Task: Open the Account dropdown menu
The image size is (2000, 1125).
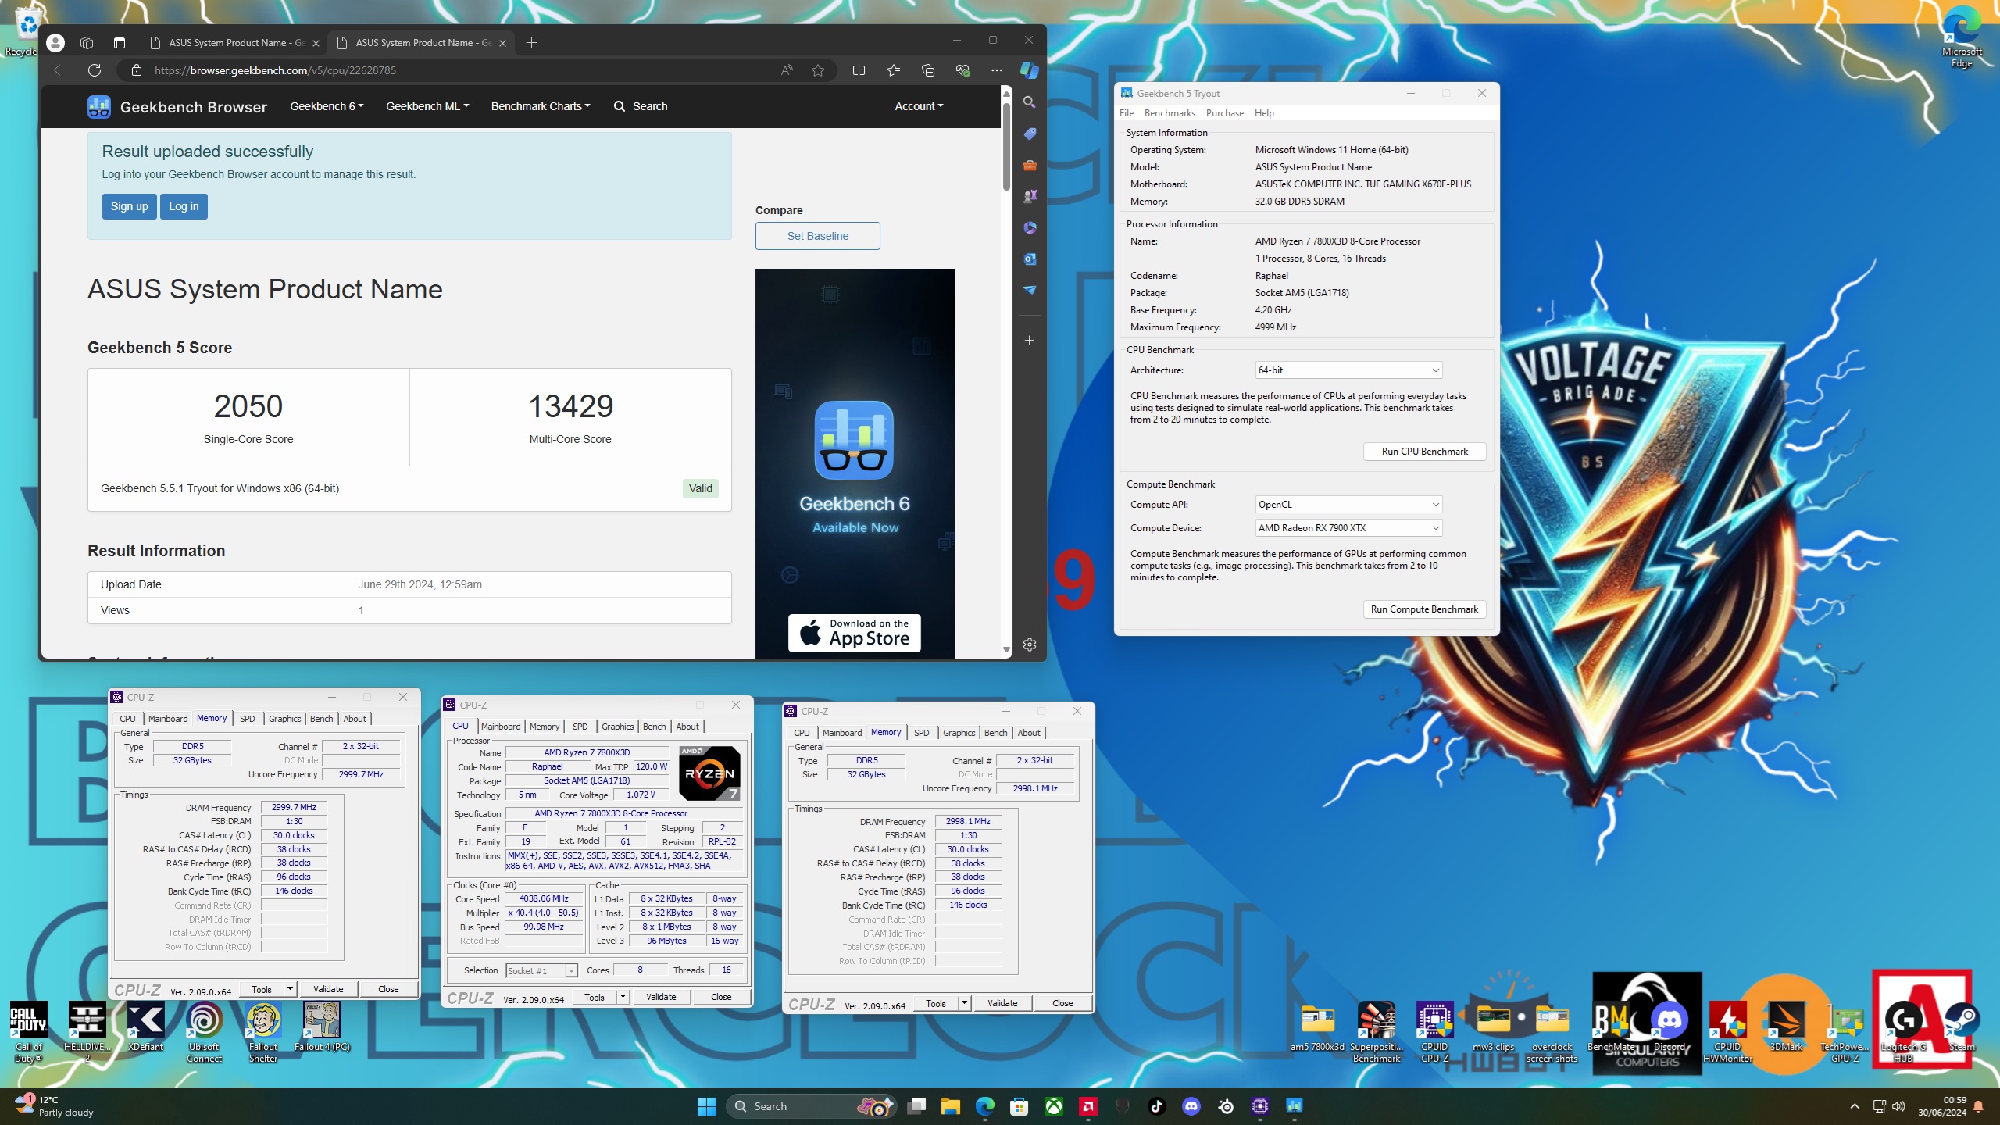Action: (x=919, y=106)
